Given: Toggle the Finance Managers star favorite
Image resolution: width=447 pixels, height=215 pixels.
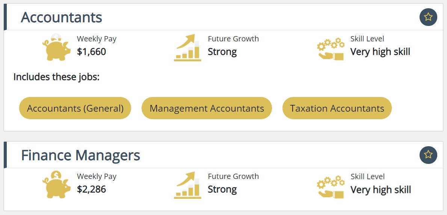Looking at the screenshot, I should coord(428,155).
